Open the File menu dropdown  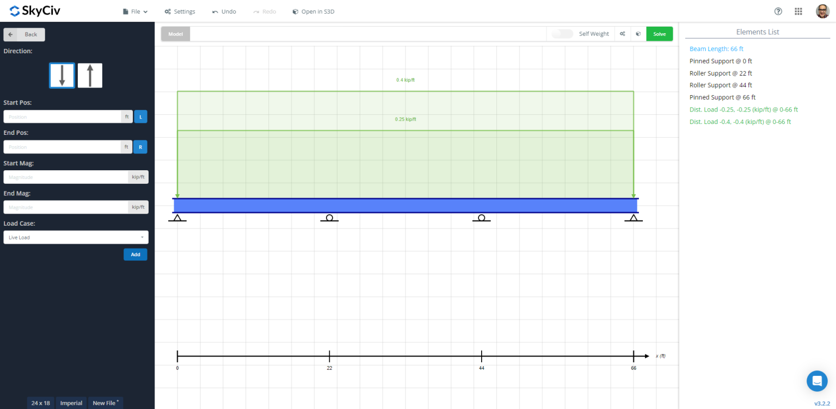(x=136, y=11)
